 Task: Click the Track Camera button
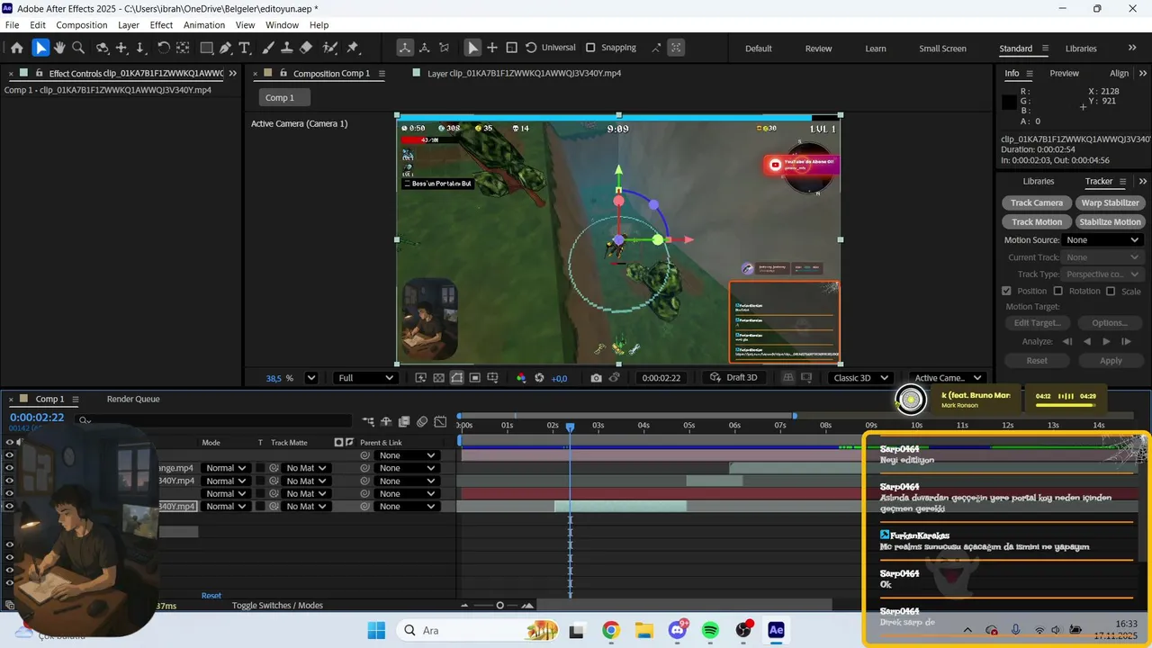[1036, 202]
